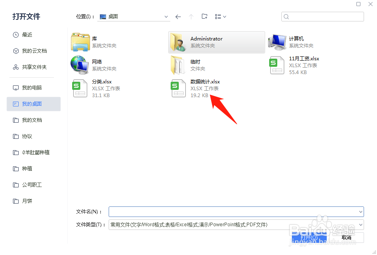Click the up-one-level arrow icon

(x=191, y=17)
